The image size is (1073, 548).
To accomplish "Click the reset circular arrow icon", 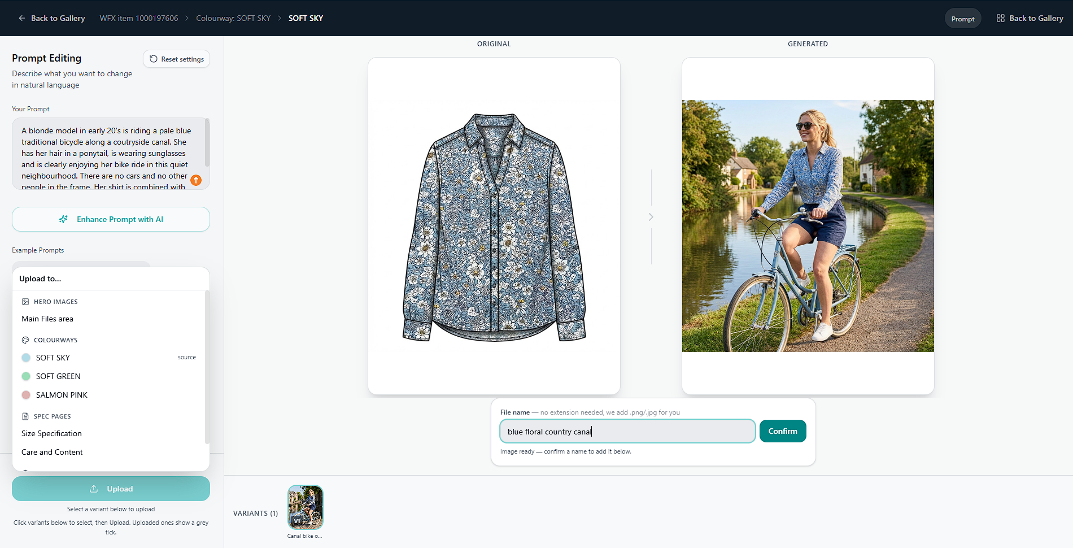I will click(154, 59).
